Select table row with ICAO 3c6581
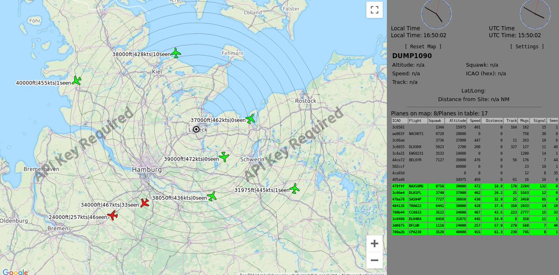This screenshot has width=559, height=275. point(475,127)
